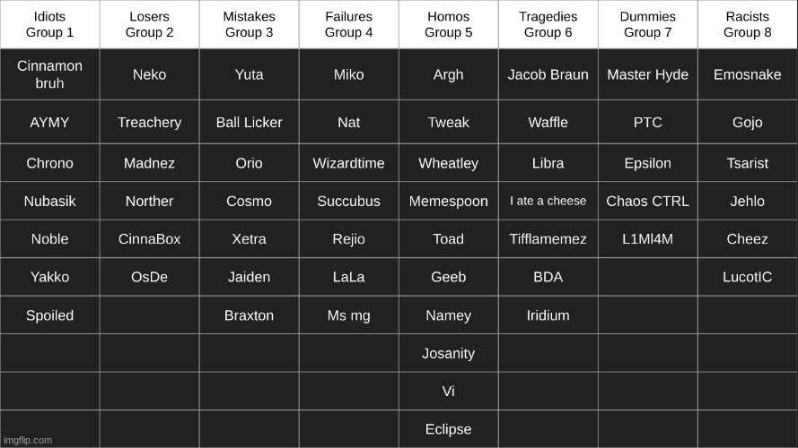The image size is (798, 448).
Task: Select the L1Ml4M cell
Action: (648, 238)
